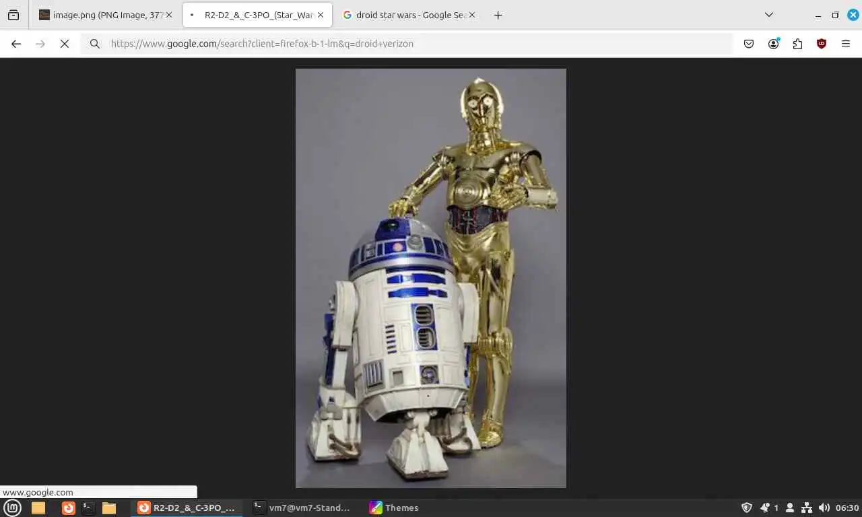This screenshot has height=517, width=862.
Task: Open the Pocket save icon
Action: click(x=749, y=44)
